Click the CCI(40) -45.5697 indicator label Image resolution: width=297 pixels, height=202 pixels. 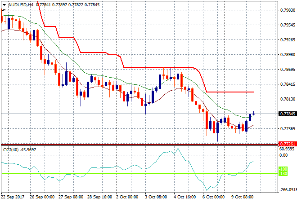[19, 150]
